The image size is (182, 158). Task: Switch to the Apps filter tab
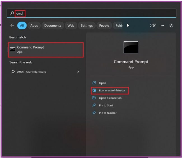34,25
